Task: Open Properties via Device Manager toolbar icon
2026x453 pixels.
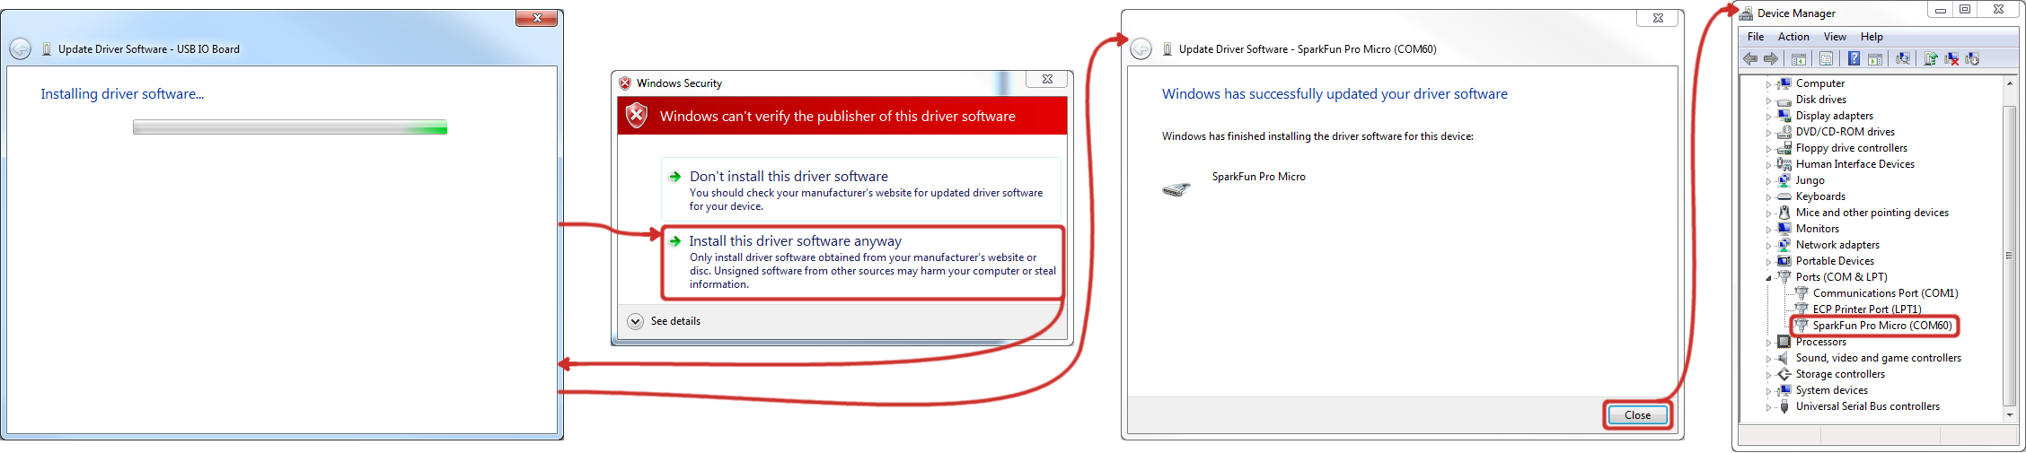Action: click(1826, 59)
